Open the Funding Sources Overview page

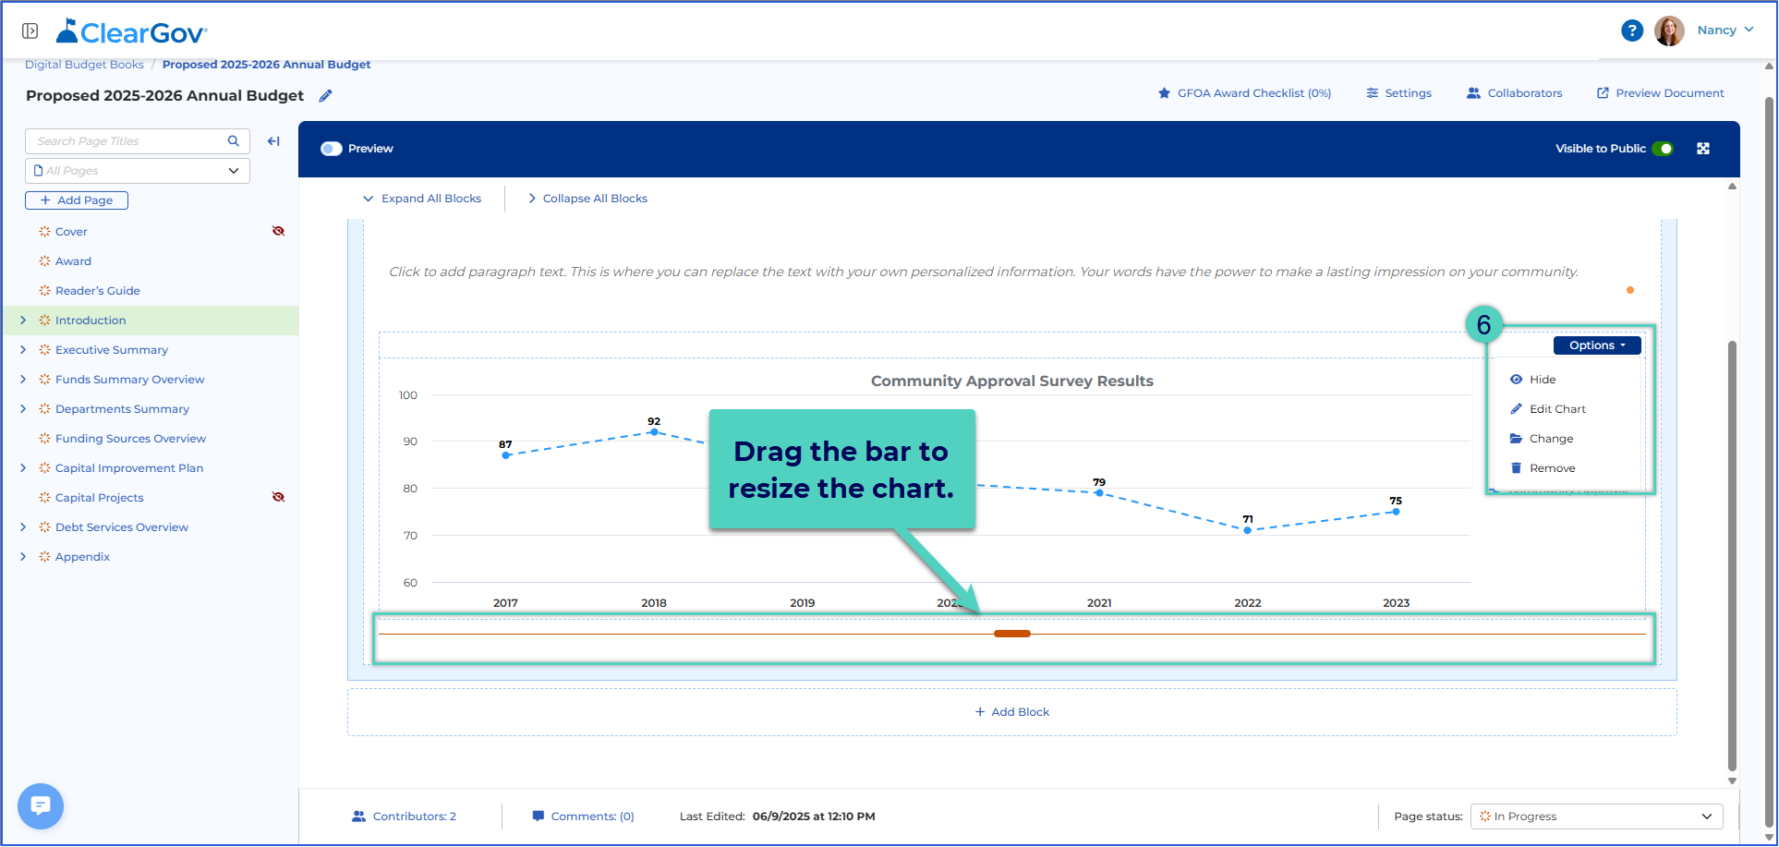coord(130,439)
